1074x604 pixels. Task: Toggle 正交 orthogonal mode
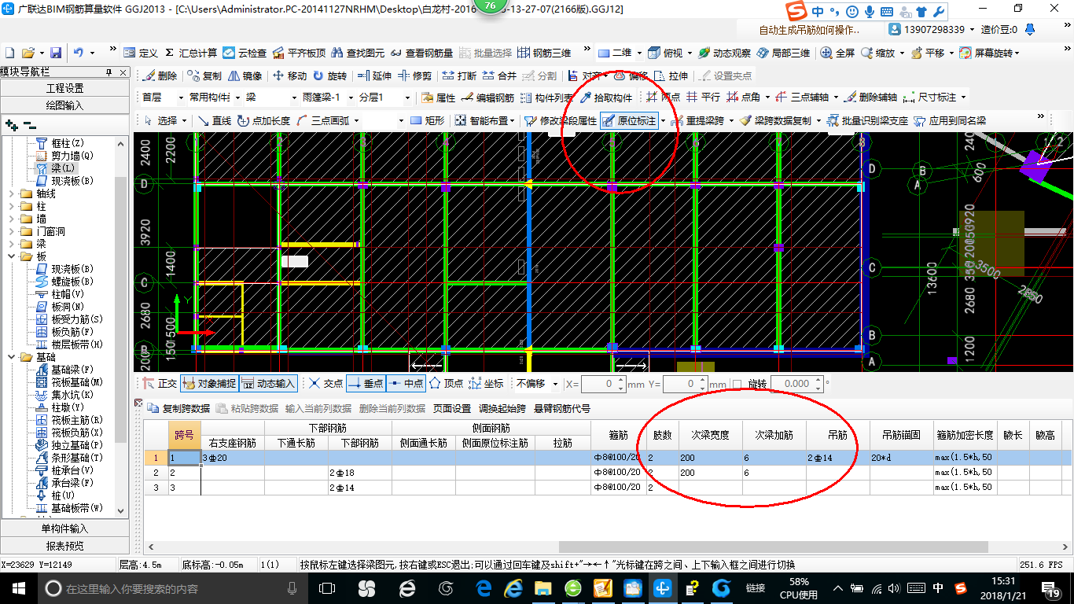(160, 383)
